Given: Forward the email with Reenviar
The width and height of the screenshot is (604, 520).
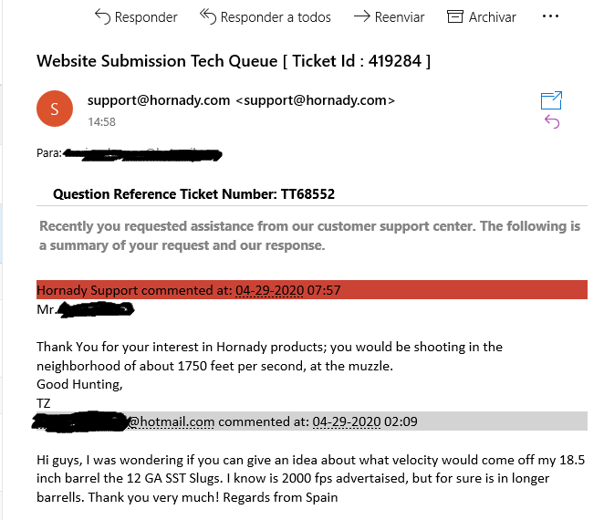Looking at the screenshot, I should pos(388,16).
